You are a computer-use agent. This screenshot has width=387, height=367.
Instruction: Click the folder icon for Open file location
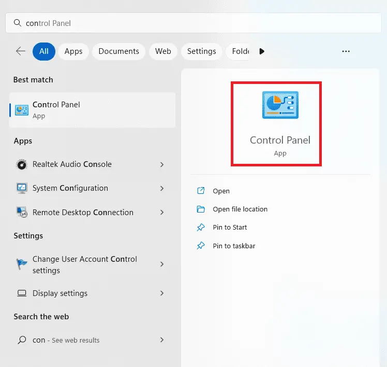(201, 209)
